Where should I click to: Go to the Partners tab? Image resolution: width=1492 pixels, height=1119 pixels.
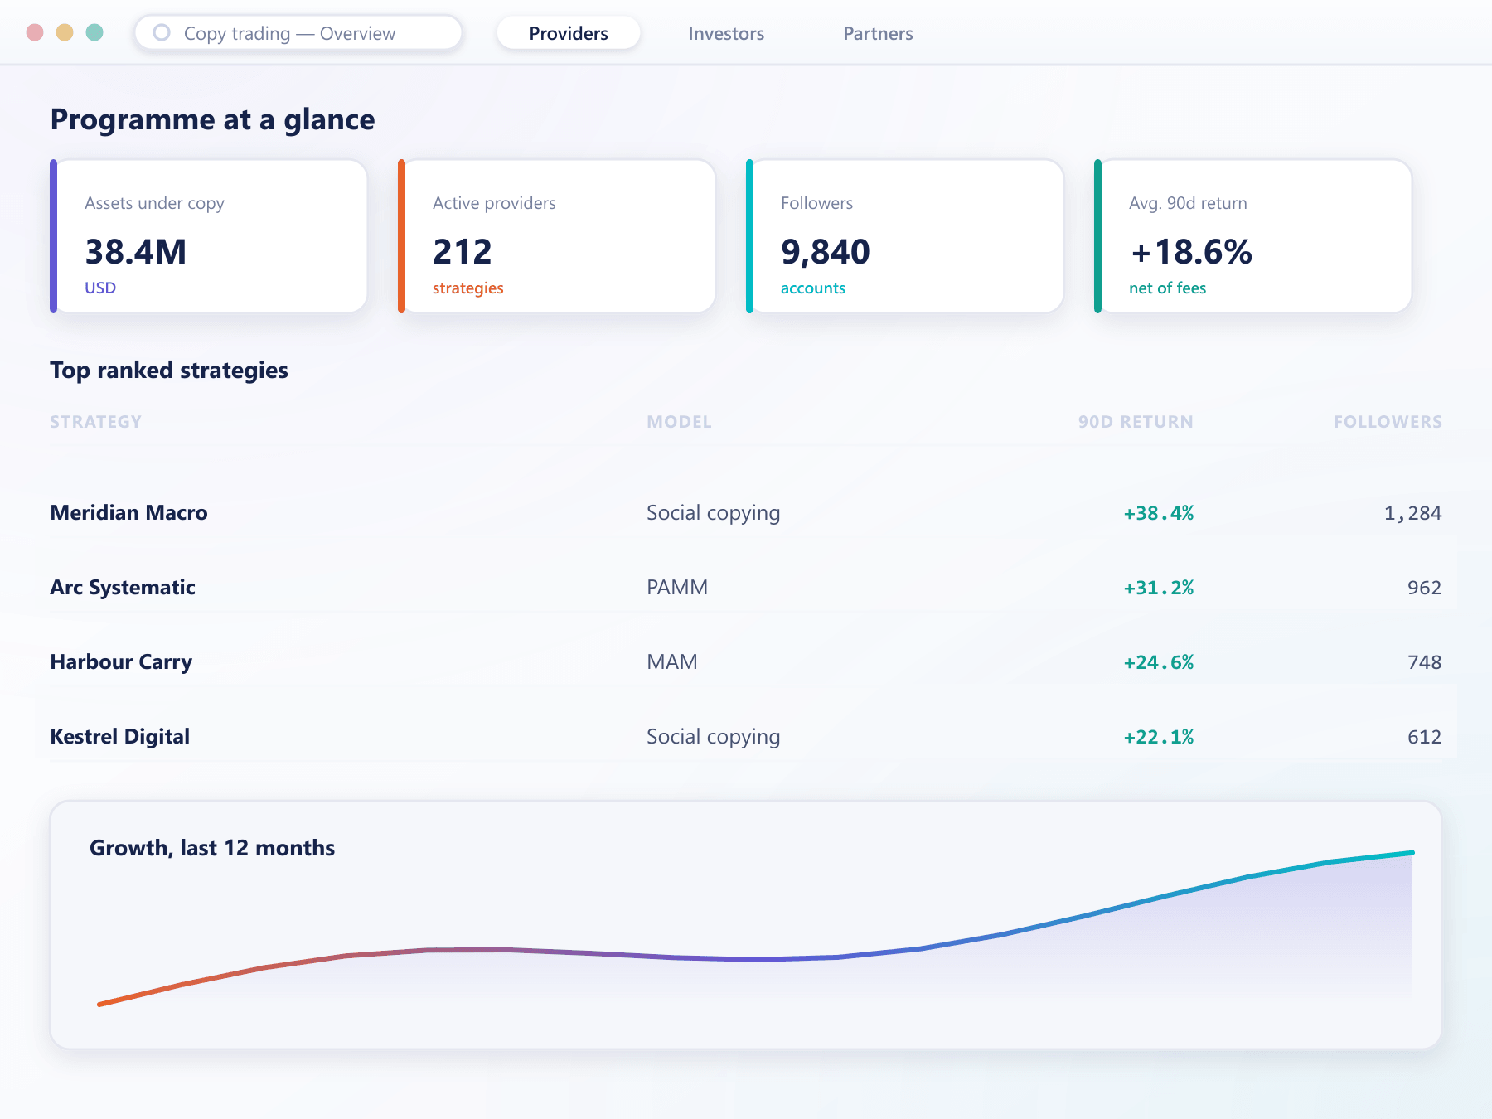tap(878, 33)
